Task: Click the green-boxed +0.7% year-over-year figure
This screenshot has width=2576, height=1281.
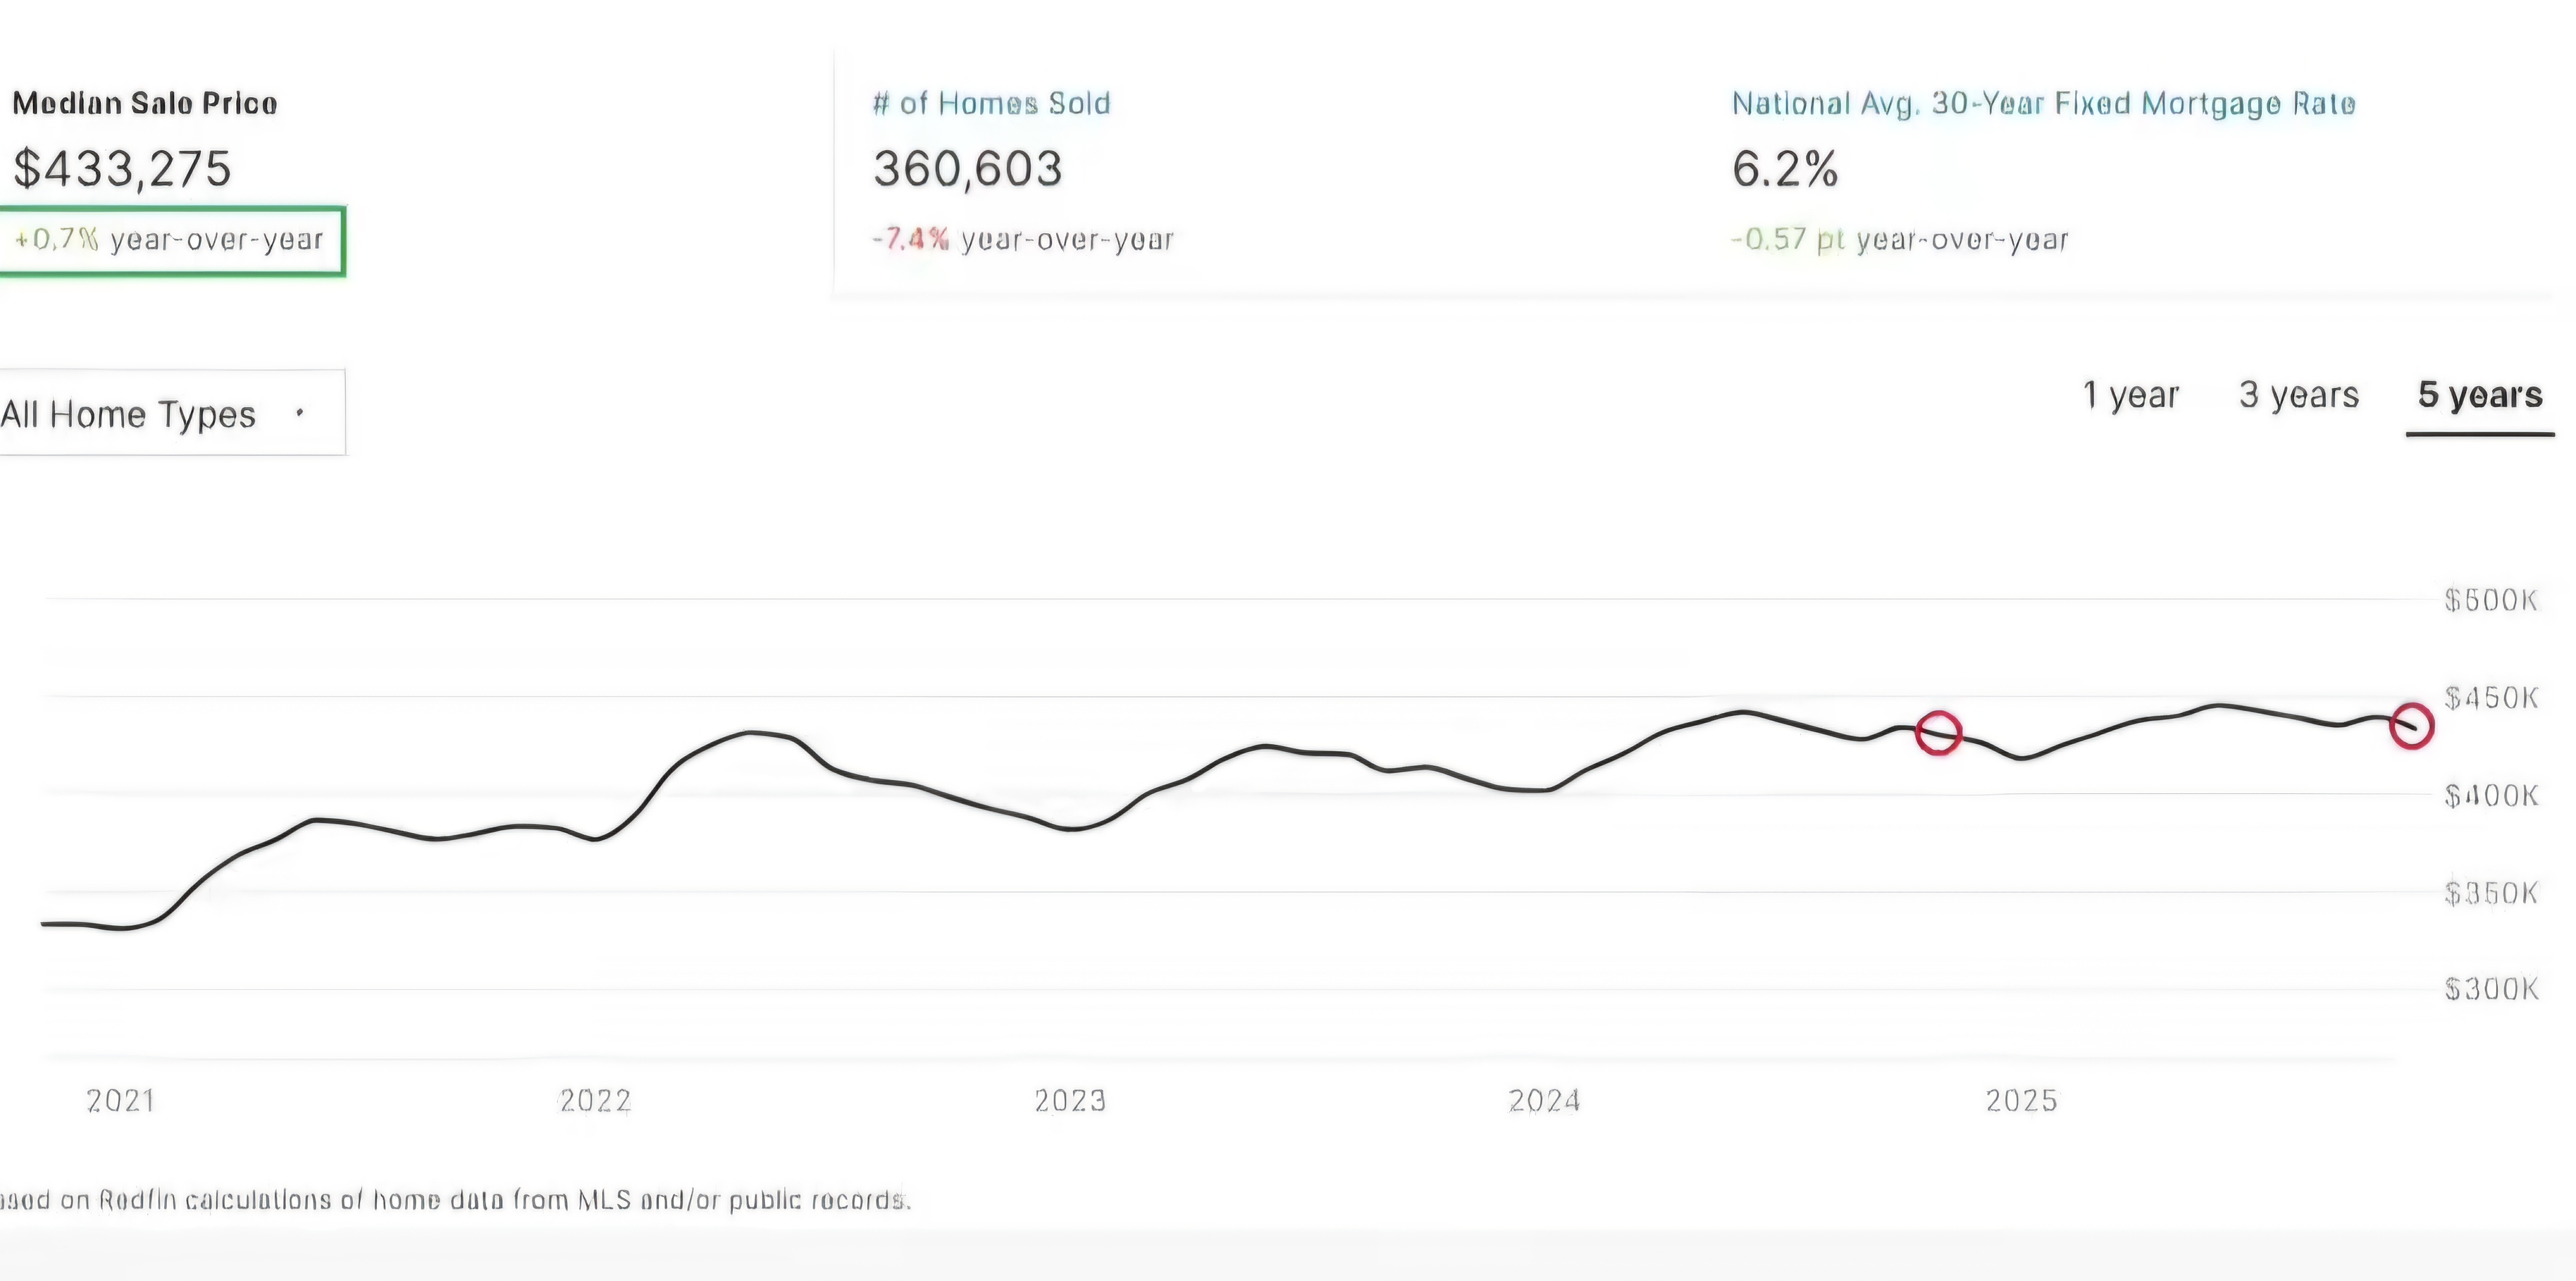Action: pyautogui.click(x=169, y=240)
